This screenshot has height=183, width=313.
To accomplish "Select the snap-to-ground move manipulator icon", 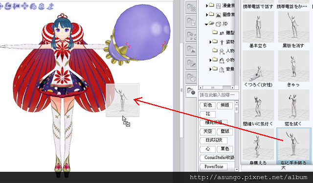I will point(50,6).
